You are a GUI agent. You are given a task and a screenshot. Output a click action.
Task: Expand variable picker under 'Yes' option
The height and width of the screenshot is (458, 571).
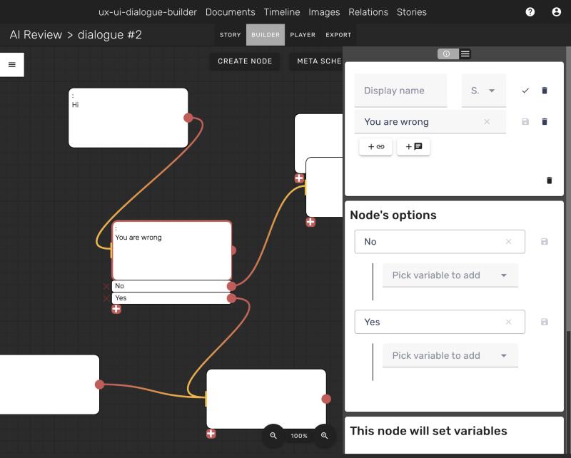coord(450,355)
